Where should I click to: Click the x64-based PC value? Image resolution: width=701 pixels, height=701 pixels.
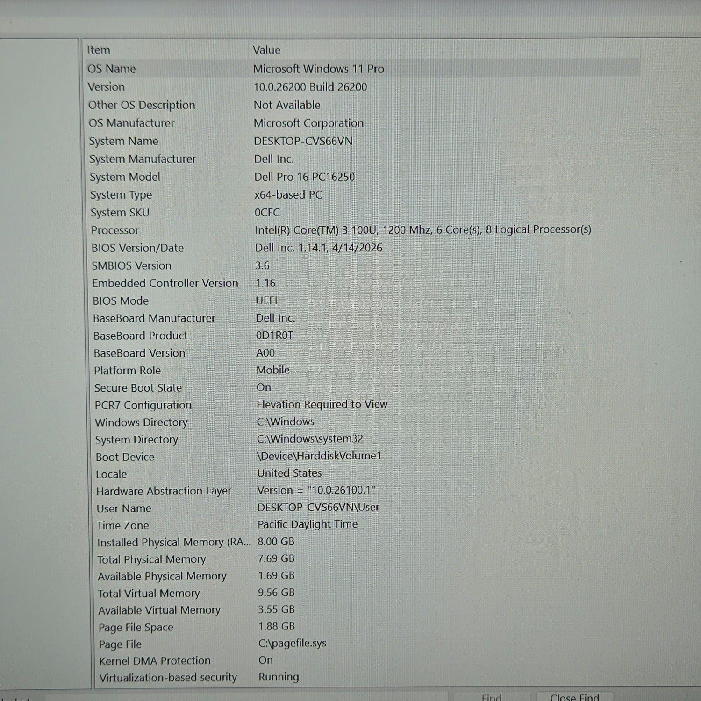coord(288,195)
